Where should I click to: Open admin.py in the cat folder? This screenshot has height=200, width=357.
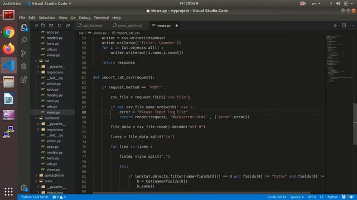(54, 84)
